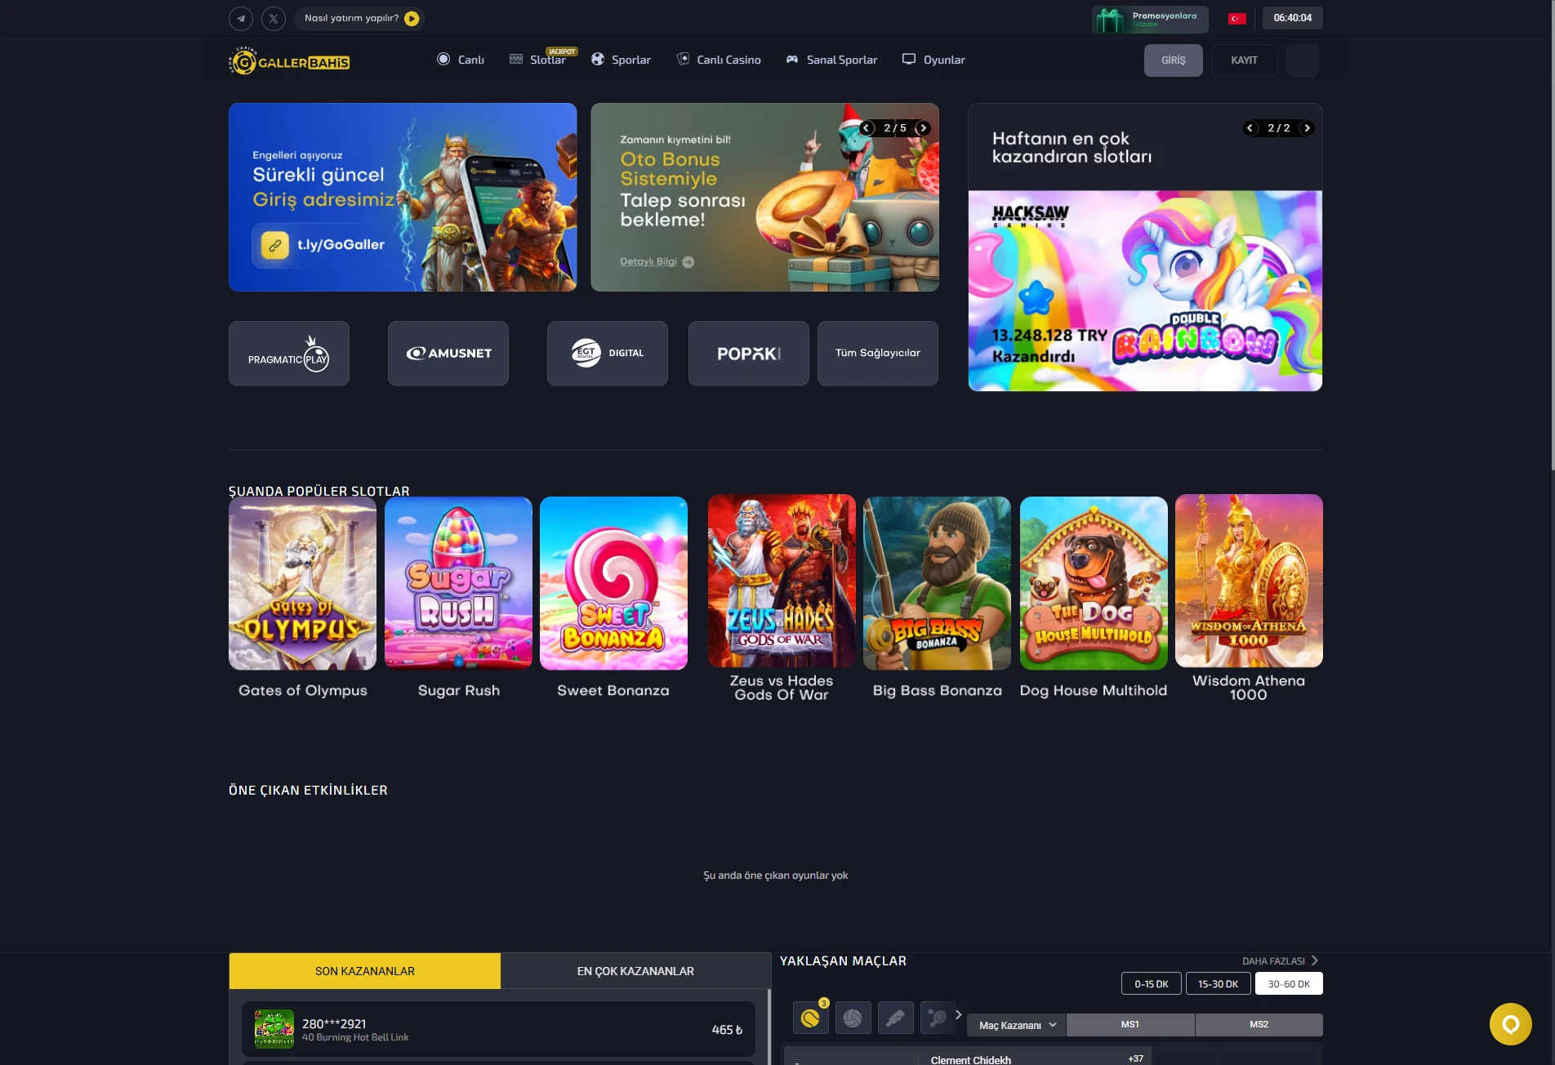Screen dimensions: 1555x1065
Task: Open the Canlı menu item
Action: tap(461, 60)
